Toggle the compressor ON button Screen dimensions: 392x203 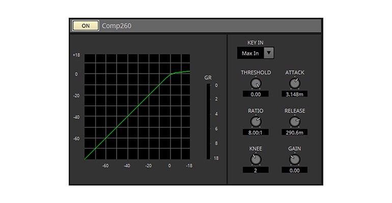[86, 25]
